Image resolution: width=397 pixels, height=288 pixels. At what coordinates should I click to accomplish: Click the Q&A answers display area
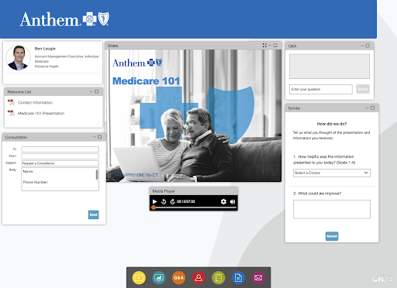click(x=330, y=67)
